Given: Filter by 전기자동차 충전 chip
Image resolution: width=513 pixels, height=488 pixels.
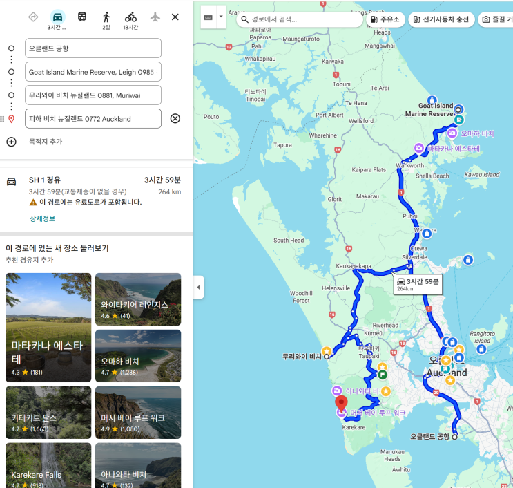Looking at the screenshot, I should [441, 19].
